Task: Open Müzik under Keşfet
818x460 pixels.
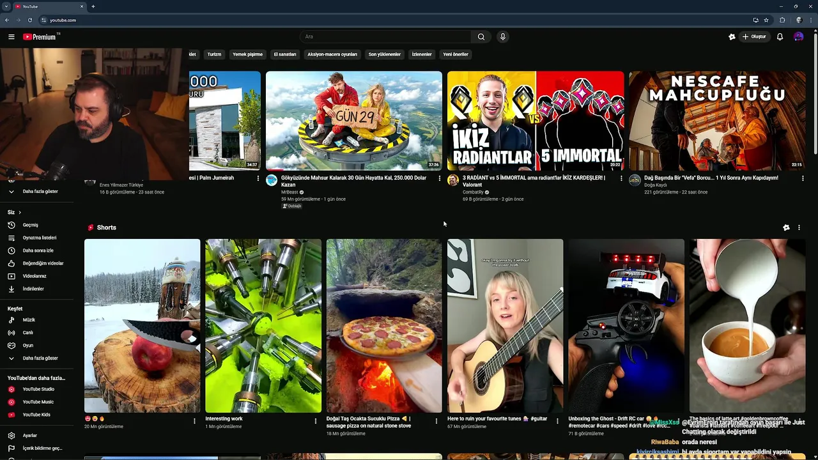Action: point(37,319)
